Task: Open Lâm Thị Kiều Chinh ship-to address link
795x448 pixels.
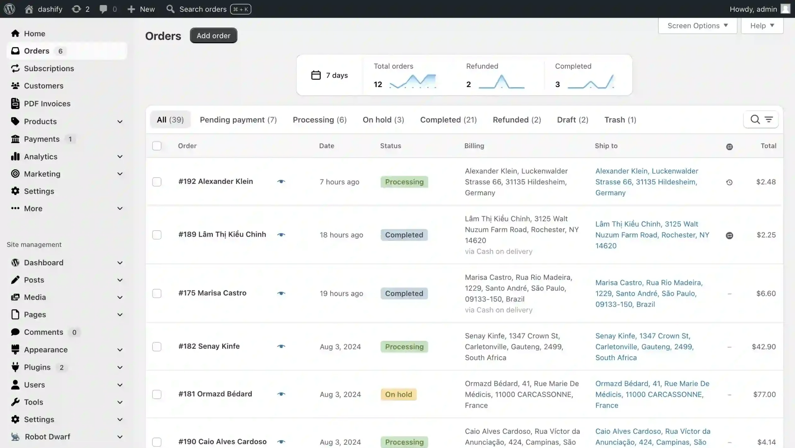Action: click(652, 235)
